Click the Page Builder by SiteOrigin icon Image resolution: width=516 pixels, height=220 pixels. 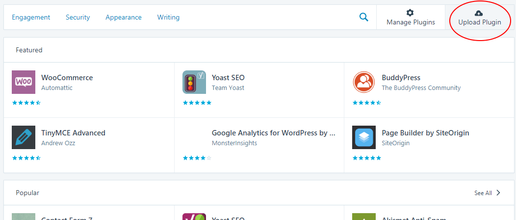coord(364,137)
